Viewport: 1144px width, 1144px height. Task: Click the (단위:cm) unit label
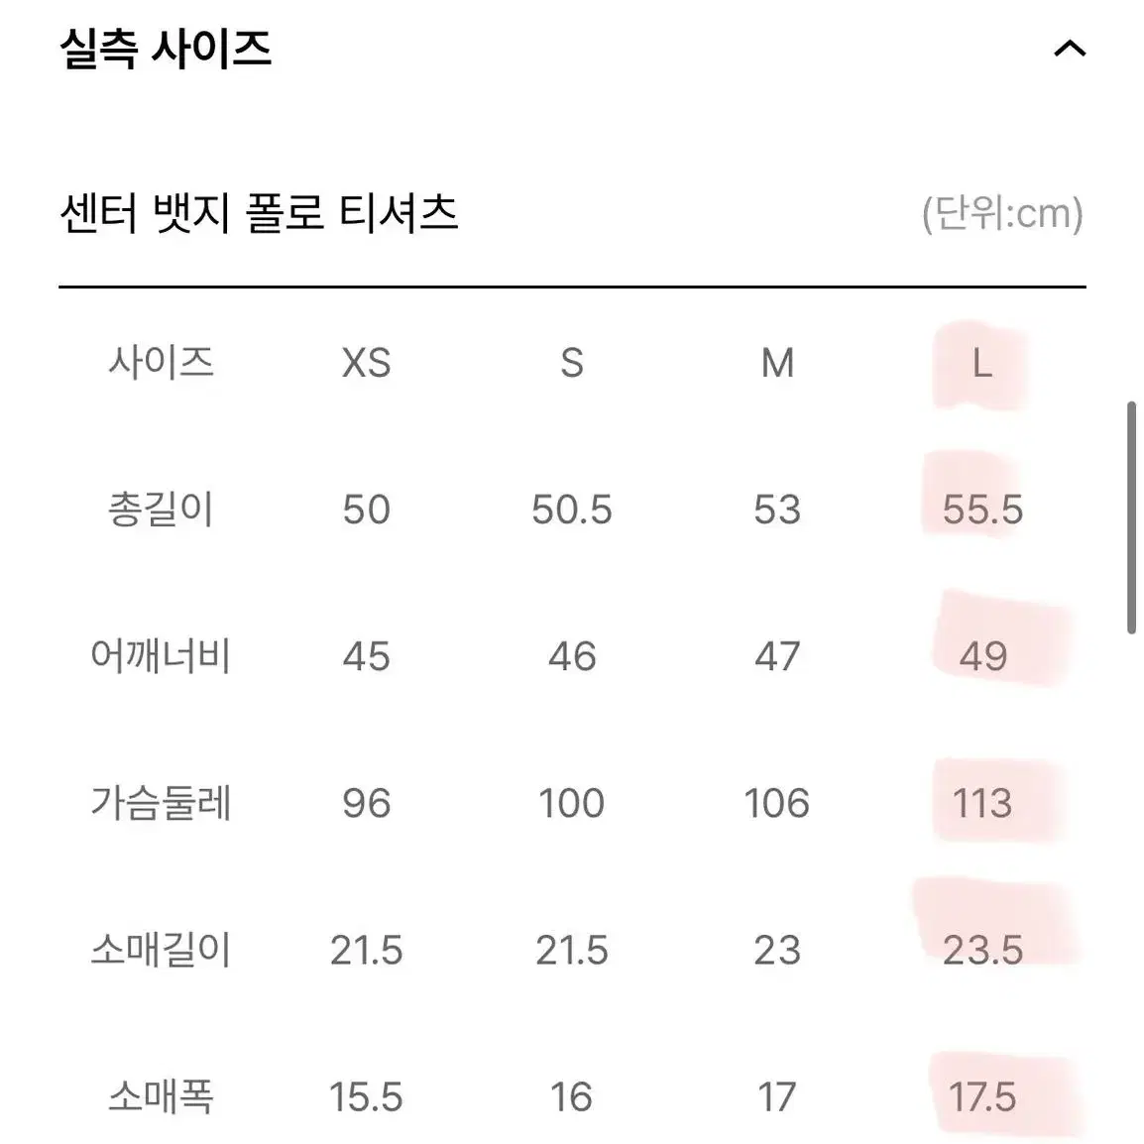pyautogui.click(x=1002, y=214)
